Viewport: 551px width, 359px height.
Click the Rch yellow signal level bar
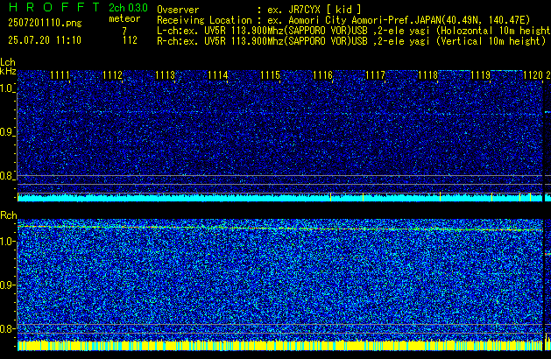coord(280,345)
